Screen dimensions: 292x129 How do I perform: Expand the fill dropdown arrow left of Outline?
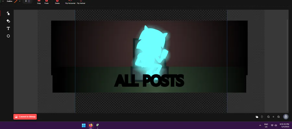point(3,1)
